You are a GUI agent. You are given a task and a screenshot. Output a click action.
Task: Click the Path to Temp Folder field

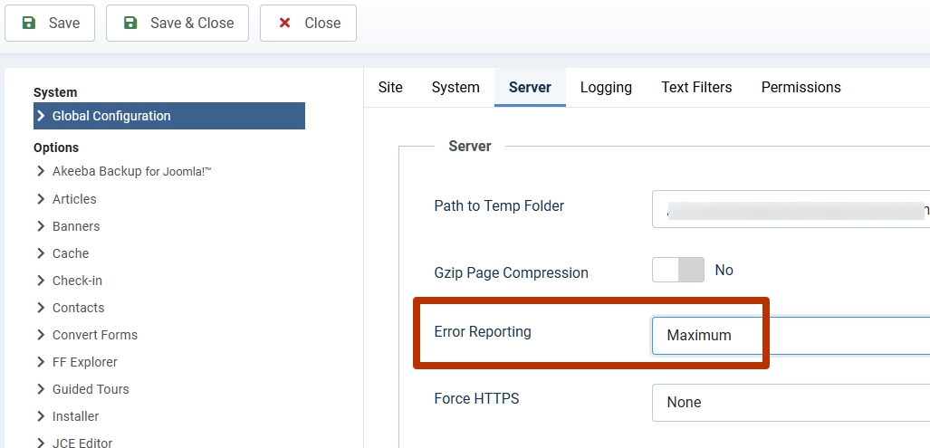[790, 209]
